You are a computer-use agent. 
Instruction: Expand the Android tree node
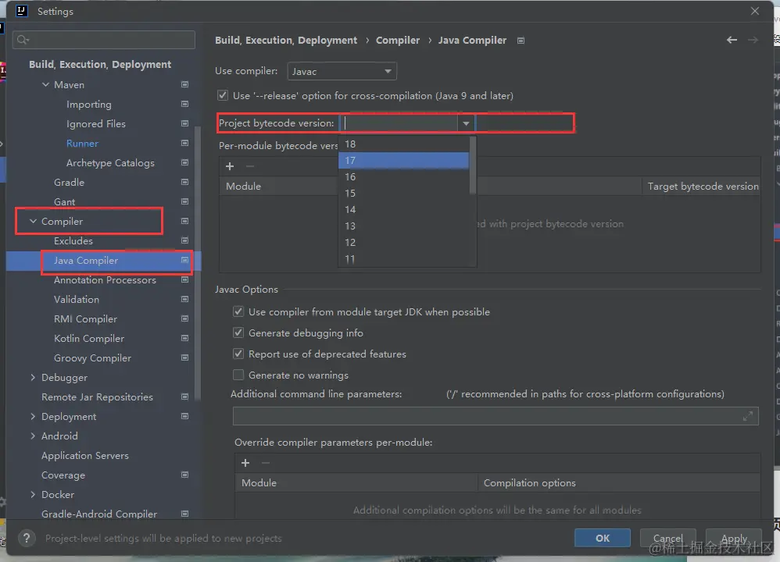[x=33, y=436]
